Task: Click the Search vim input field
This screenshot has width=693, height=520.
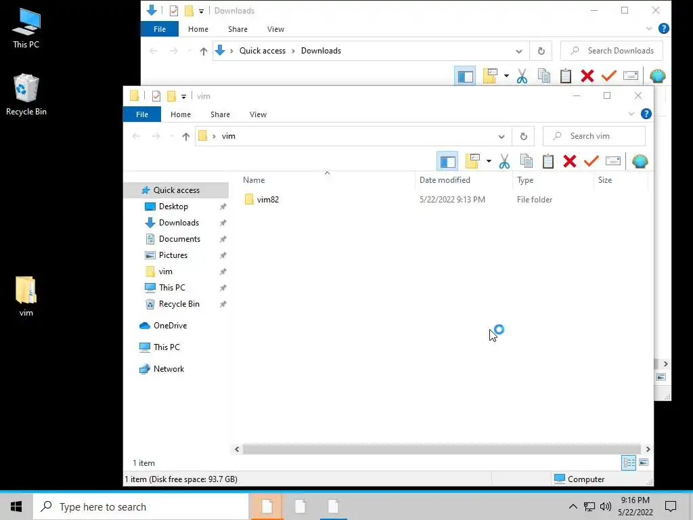Action: (594, 136)
